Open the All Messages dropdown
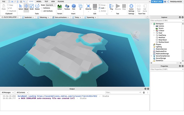Viewport: 184px width, 115px height. click(x=7, y=93)
